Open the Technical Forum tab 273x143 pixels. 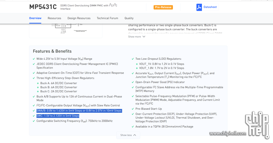[107, 18]
